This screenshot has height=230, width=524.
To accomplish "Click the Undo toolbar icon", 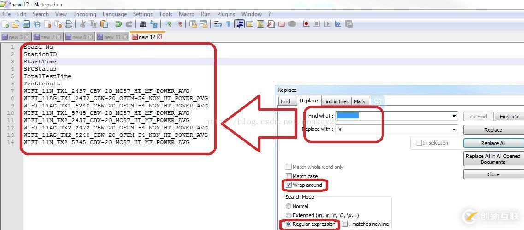I will (118, 24).
